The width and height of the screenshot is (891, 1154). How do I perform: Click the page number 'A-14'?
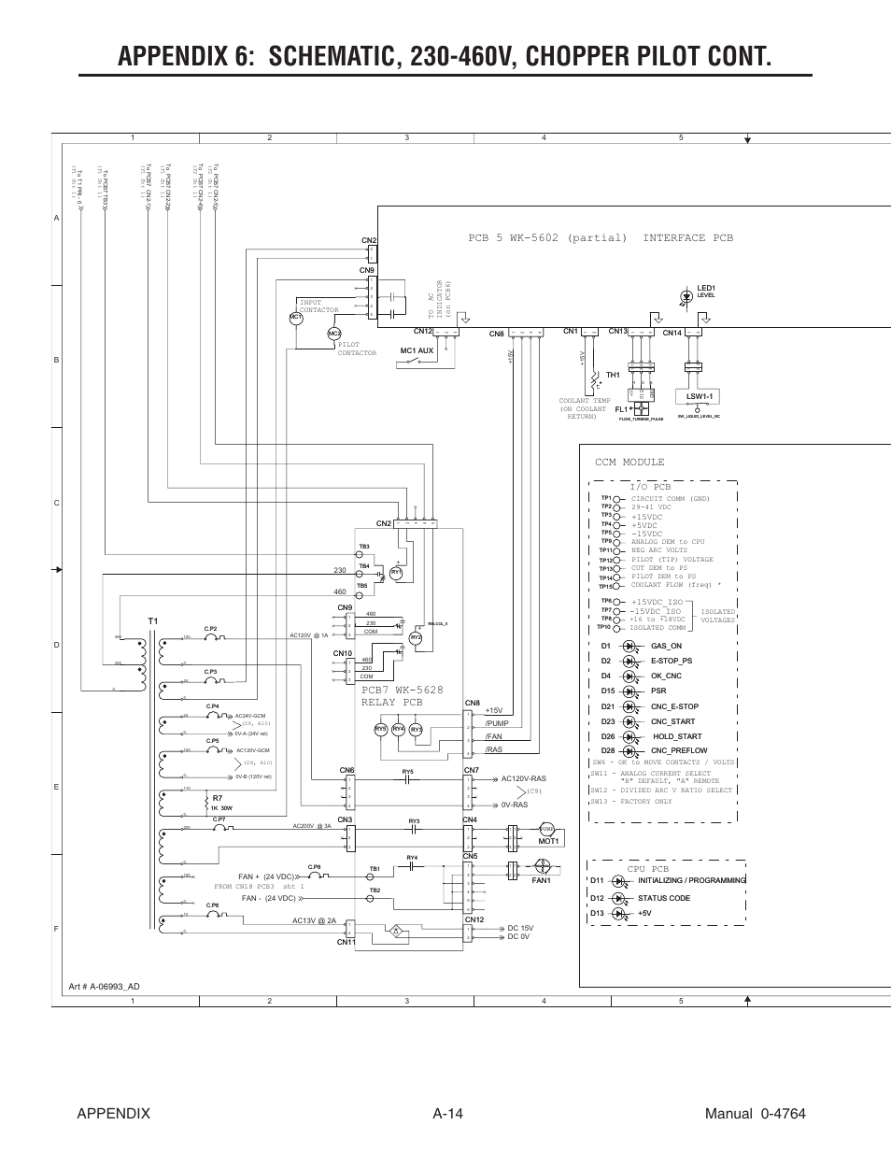[x=449, y=1113]
